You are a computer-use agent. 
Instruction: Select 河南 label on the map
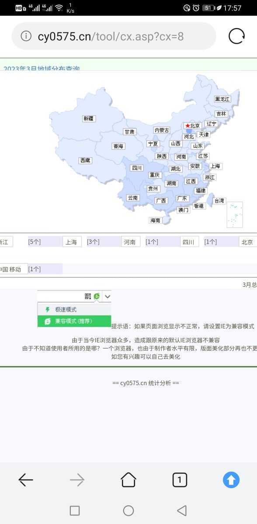click(181, 157)
